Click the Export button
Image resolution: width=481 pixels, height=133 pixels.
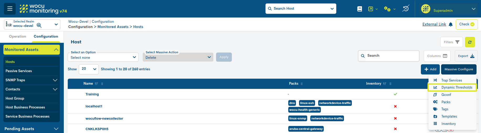click(x=466, y=56)
